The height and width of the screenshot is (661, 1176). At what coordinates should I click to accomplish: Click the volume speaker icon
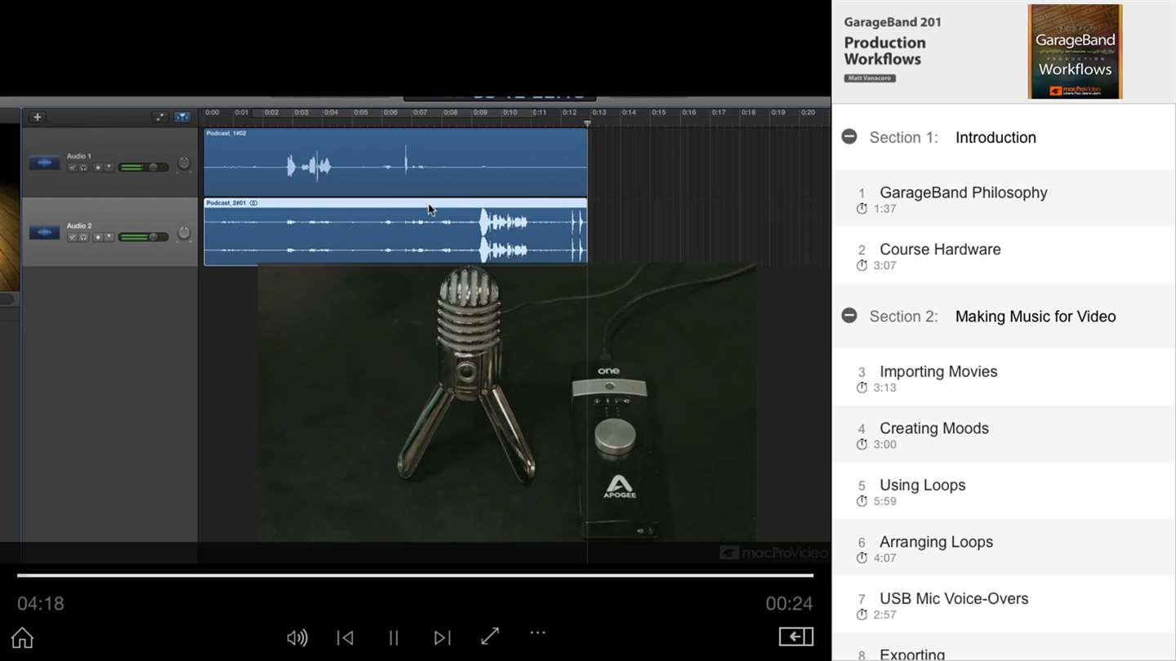pos(297,637)
